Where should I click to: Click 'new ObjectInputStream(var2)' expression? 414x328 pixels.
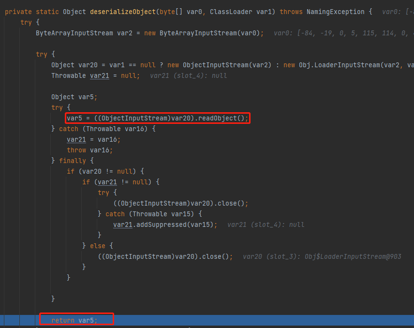coord(219,65)
